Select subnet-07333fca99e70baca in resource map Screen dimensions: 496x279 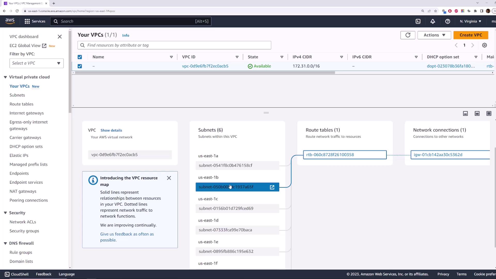[x=237, y=230]
